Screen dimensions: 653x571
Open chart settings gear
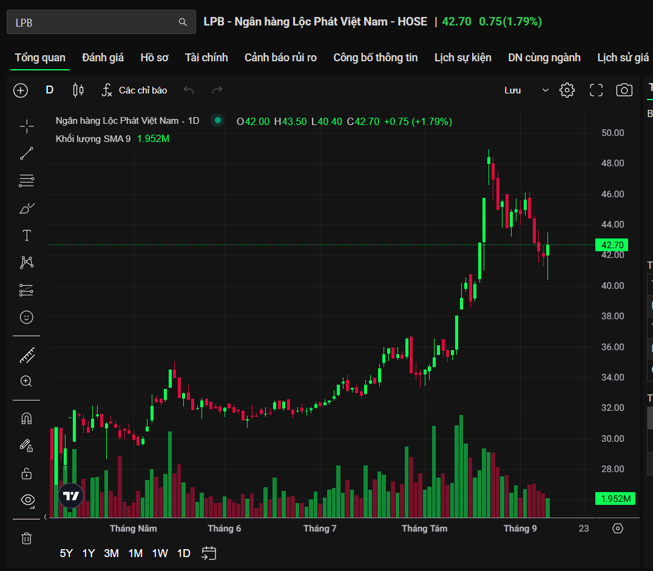coord(567,90)
